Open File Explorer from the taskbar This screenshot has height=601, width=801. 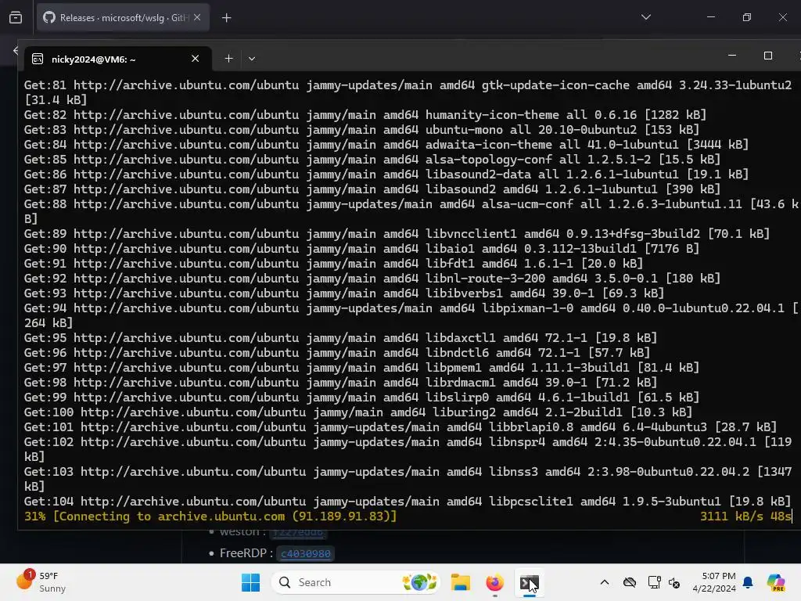(460, 582)
